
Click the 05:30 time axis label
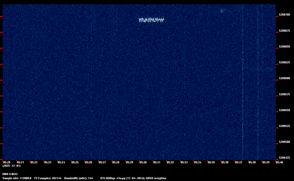(143, 162)
